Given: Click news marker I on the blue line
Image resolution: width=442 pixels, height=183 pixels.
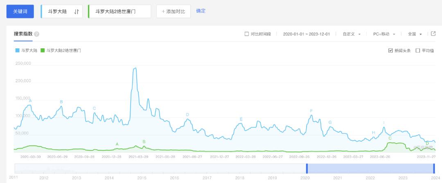Looking at the screenshot, I should click(384, 123).
